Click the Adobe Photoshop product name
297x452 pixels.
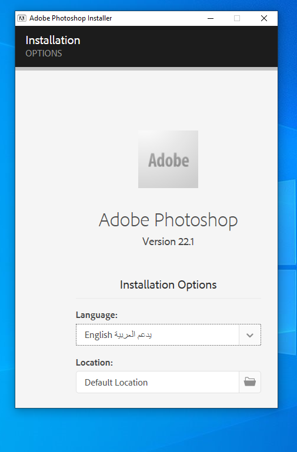click(168, 220)
